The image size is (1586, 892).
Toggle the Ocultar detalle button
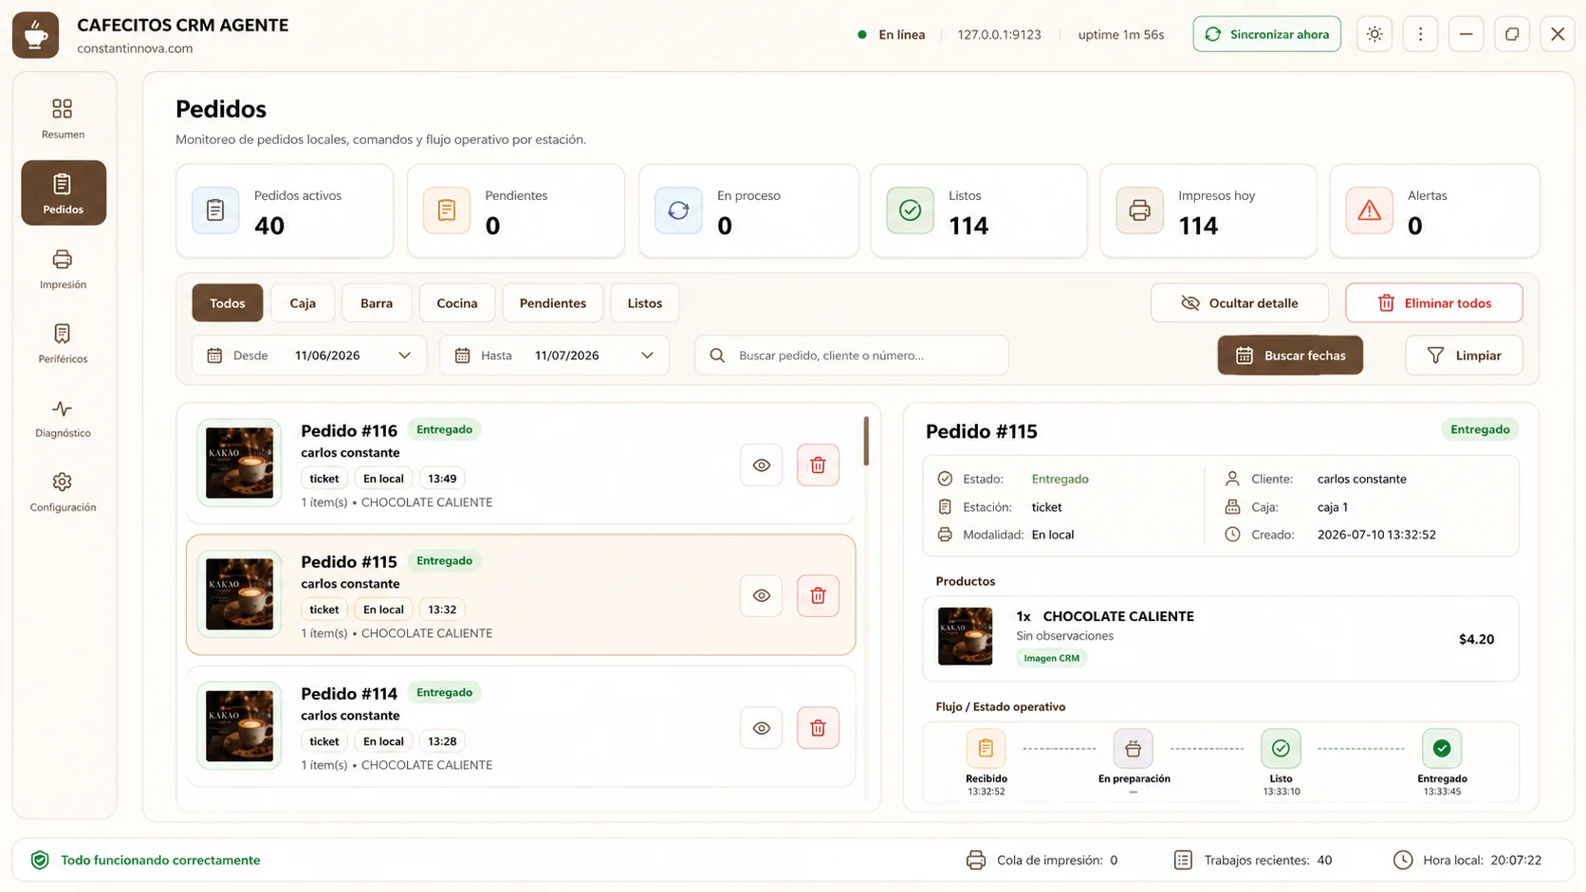1240,303
